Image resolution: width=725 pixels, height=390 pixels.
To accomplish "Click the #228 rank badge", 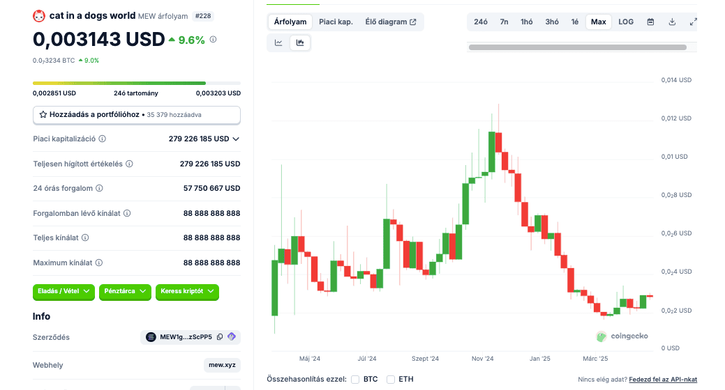I will click(x=203, y=16).
